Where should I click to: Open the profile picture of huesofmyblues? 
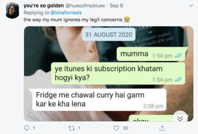click(12, 10)
